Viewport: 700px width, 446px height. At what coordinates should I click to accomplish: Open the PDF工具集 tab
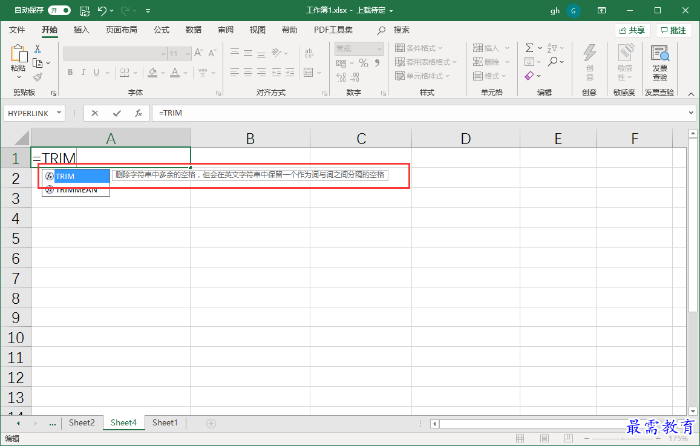(333, 30)
